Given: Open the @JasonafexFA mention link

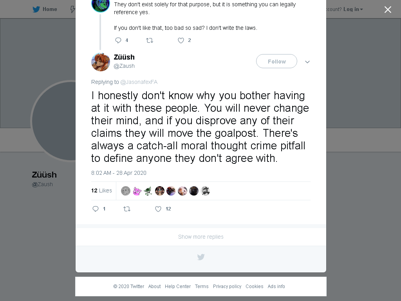Looking at the screenshot, I should tap(139, 82).
